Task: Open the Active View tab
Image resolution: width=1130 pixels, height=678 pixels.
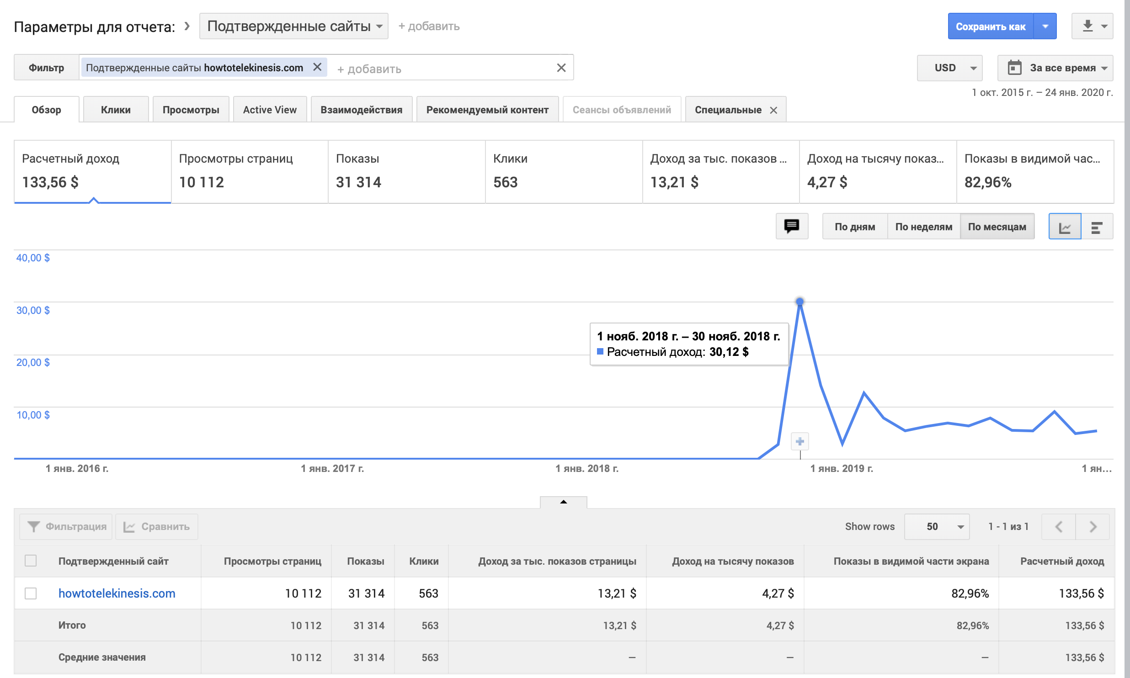Action: point(270,110)
